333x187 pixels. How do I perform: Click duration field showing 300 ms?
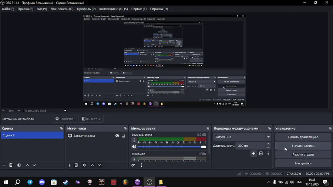pos(250,146)
